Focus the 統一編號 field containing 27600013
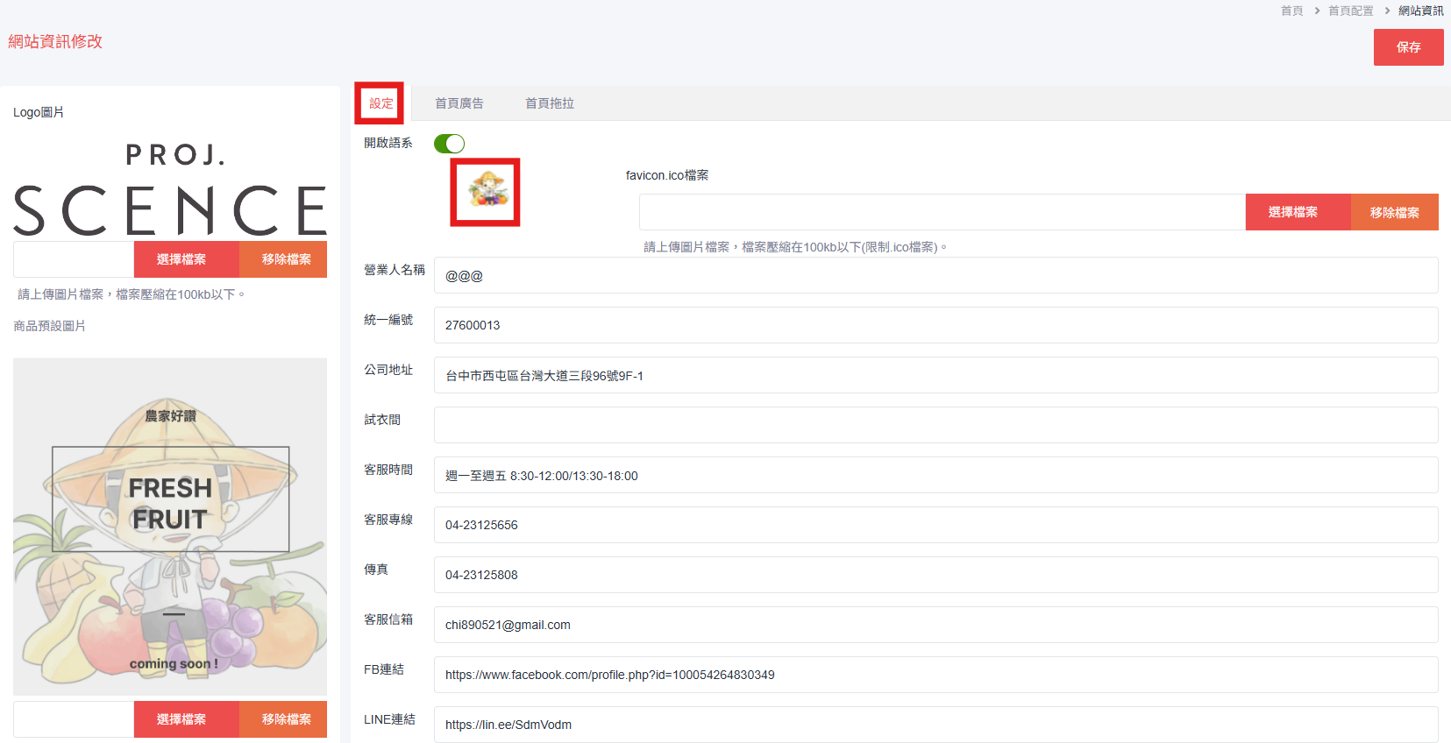 [935, 325]
